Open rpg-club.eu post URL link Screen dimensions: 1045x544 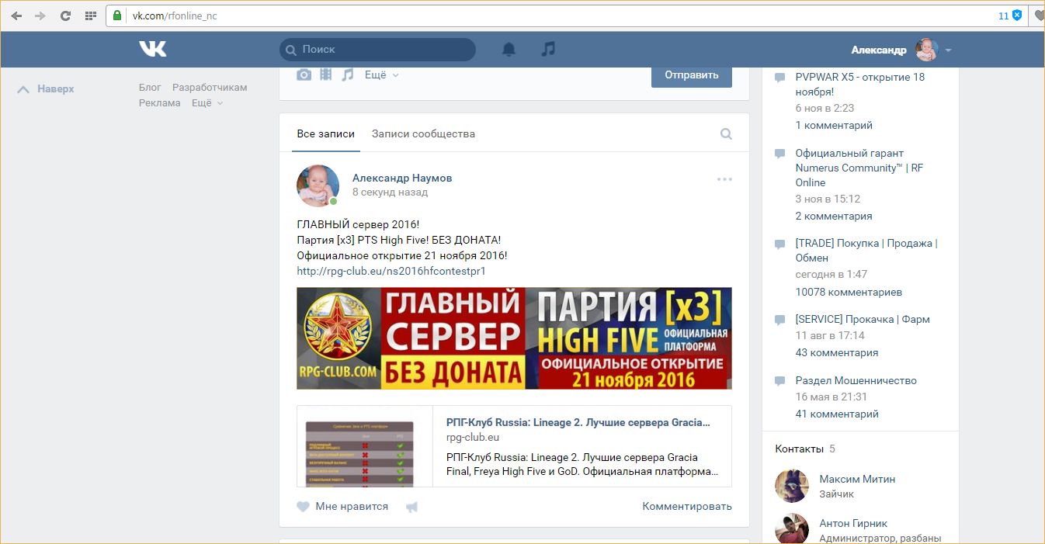pos(391,271)
